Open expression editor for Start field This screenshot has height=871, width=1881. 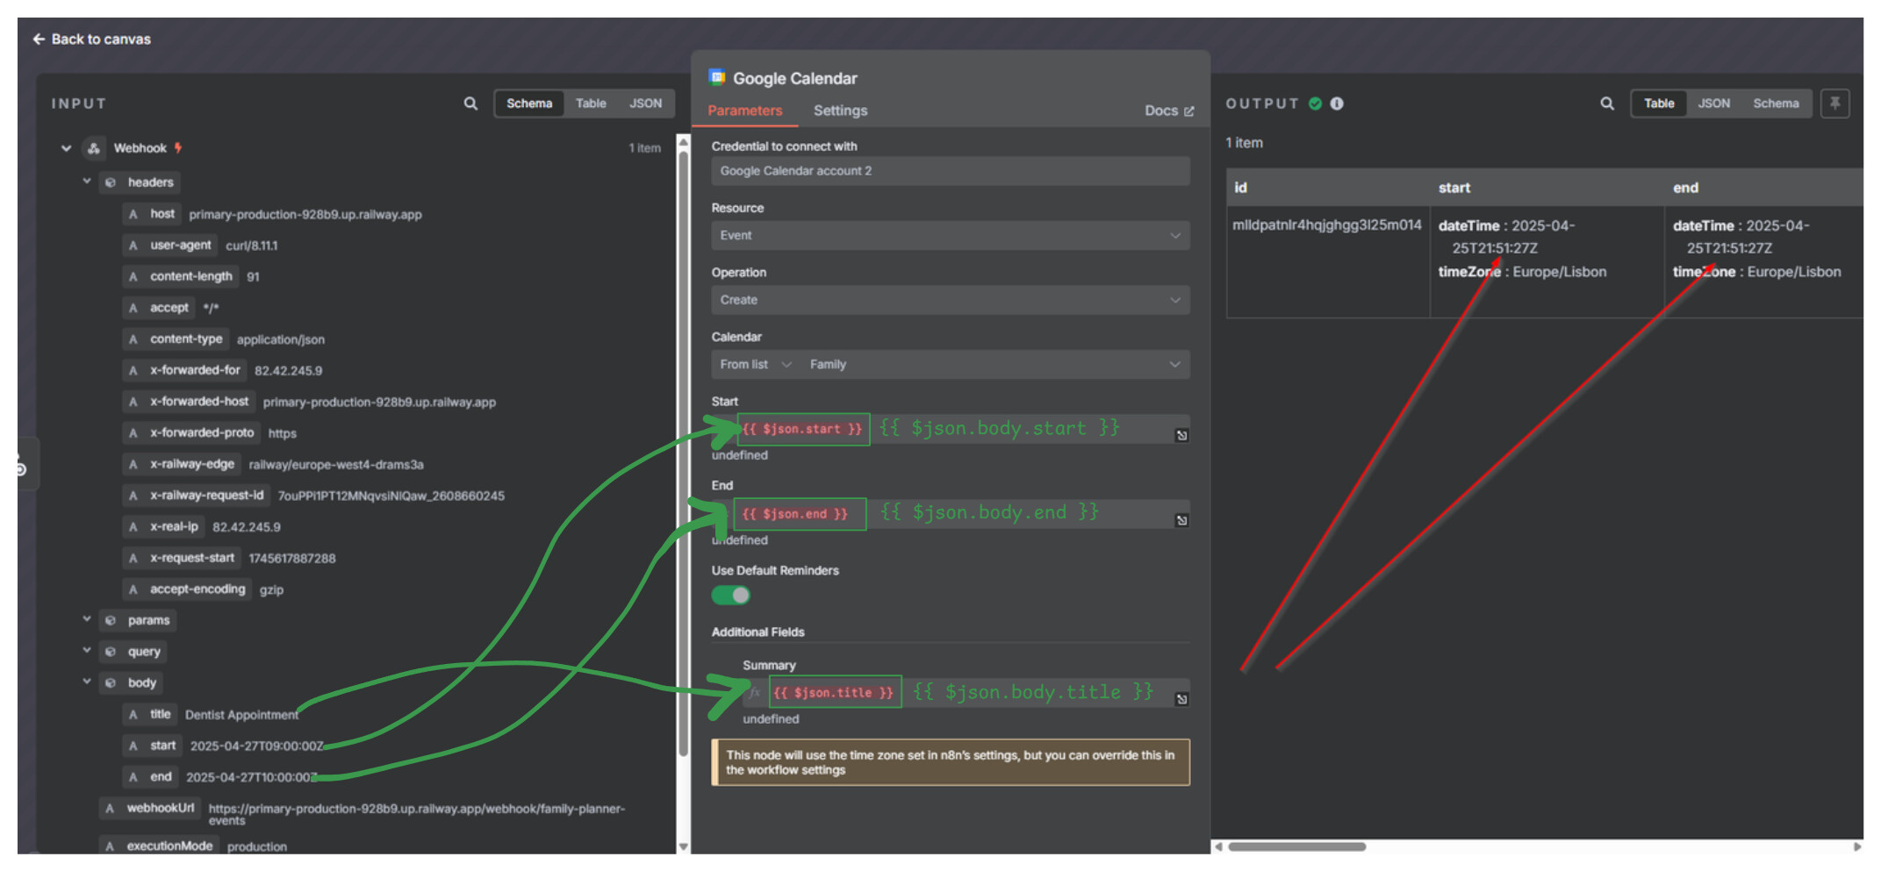(x=1182, y=435)
